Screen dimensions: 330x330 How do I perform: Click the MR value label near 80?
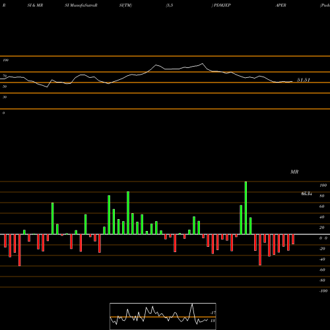[306, 194]
